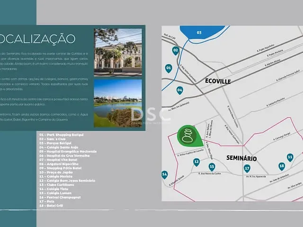The width and height of the screenshot is (303, 227).
Task: Click the ECOVILLE neighborhood label on map
Action: (x=218, y=81)
